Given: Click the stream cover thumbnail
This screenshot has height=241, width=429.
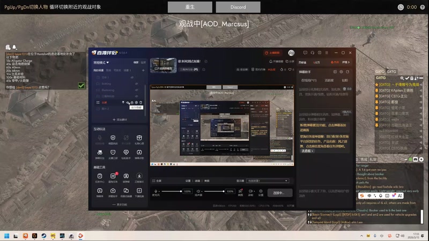Looking at the screenshot, I should [164, 65].
